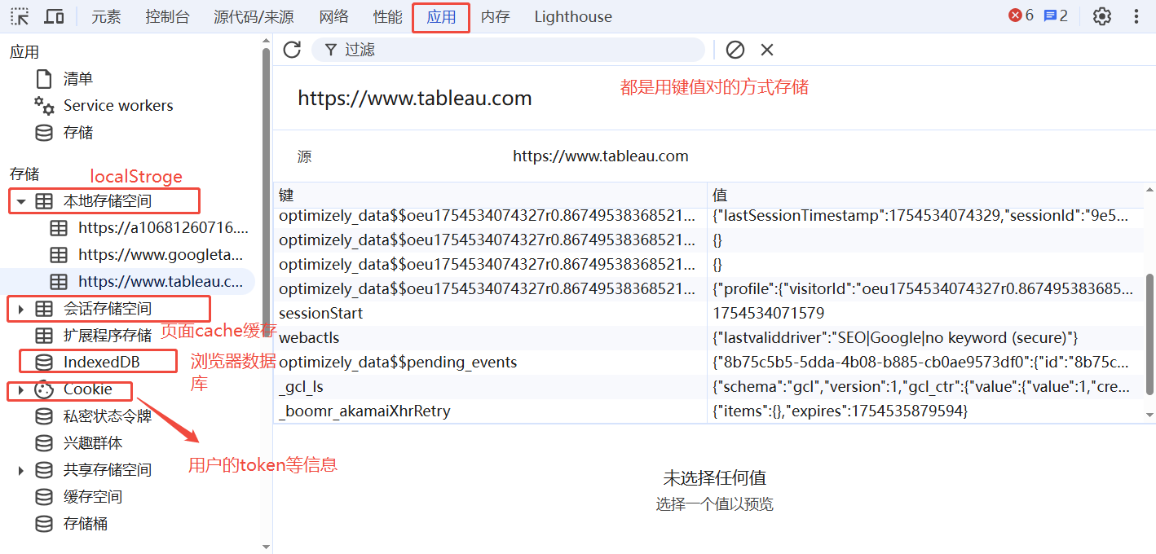This screenshot has height=554, width=1156.
Task: Select the https://www.tableau.c... storage origin
Action: coord(161,282)
